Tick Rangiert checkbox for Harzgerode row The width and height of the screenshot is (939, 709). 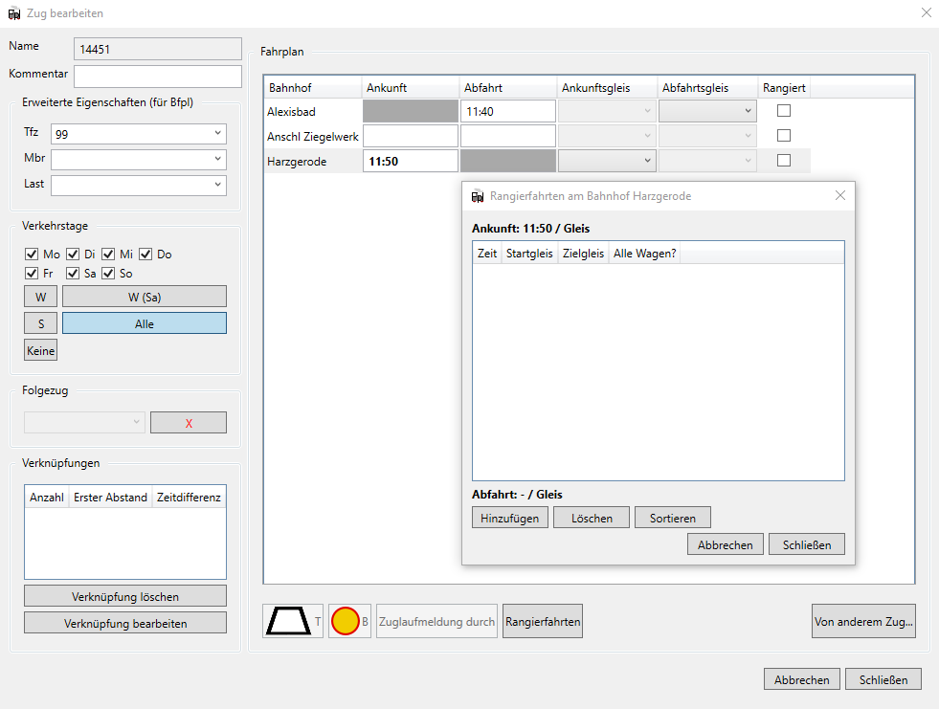point(783,161)
